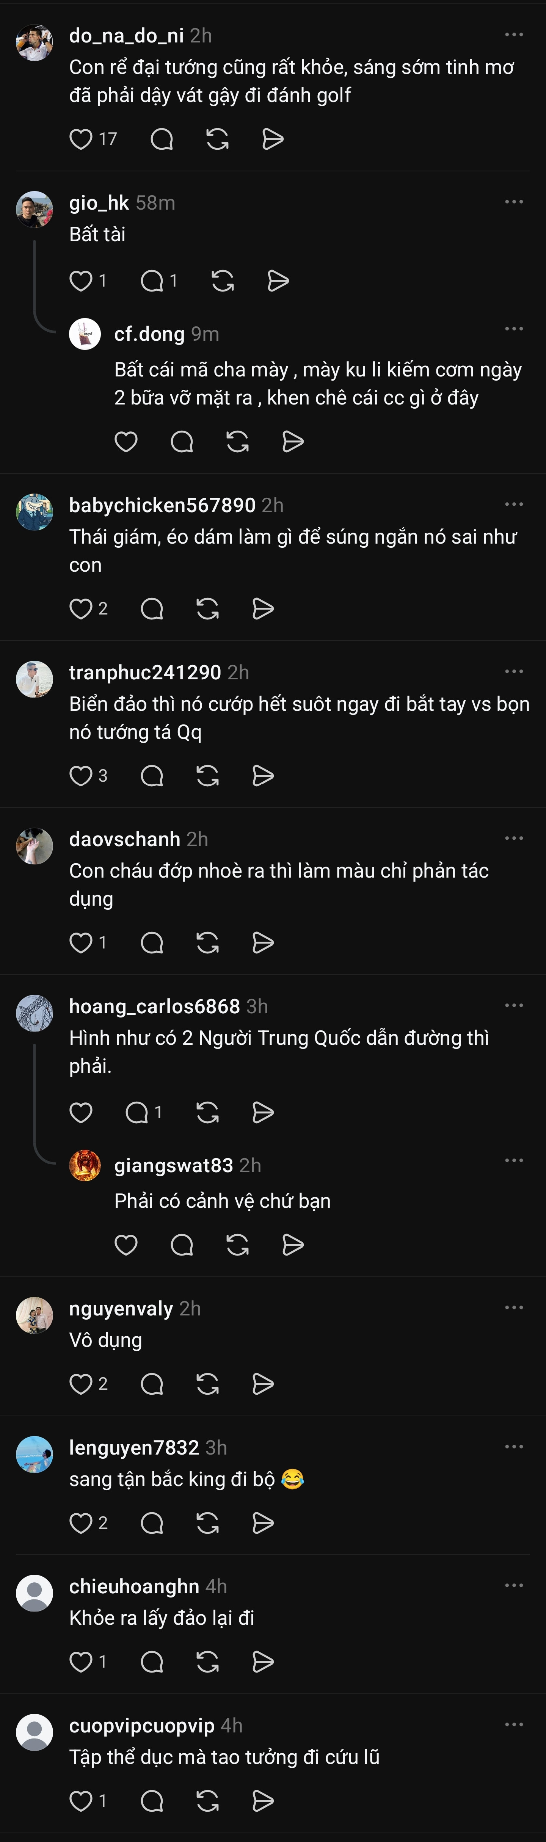Share cf.dong's reply via send icon
The width and height of the screenshot is (546, 1842).
tap(293, 442)
